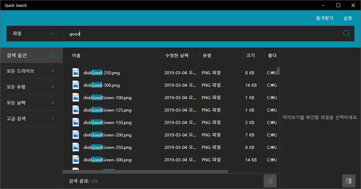The width and height of the screenshot is (361, 189).
Task: Select file name diskGoodGreen-100.png
Action: (x=107, y=97)
